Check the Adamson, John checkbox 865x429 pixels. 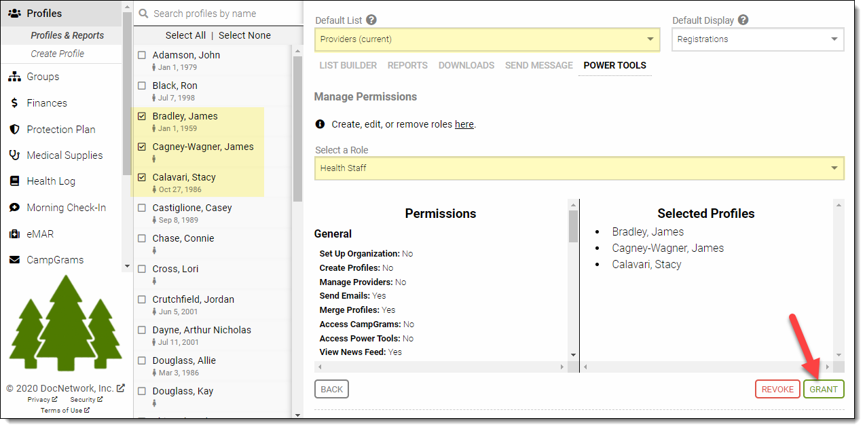142,55
